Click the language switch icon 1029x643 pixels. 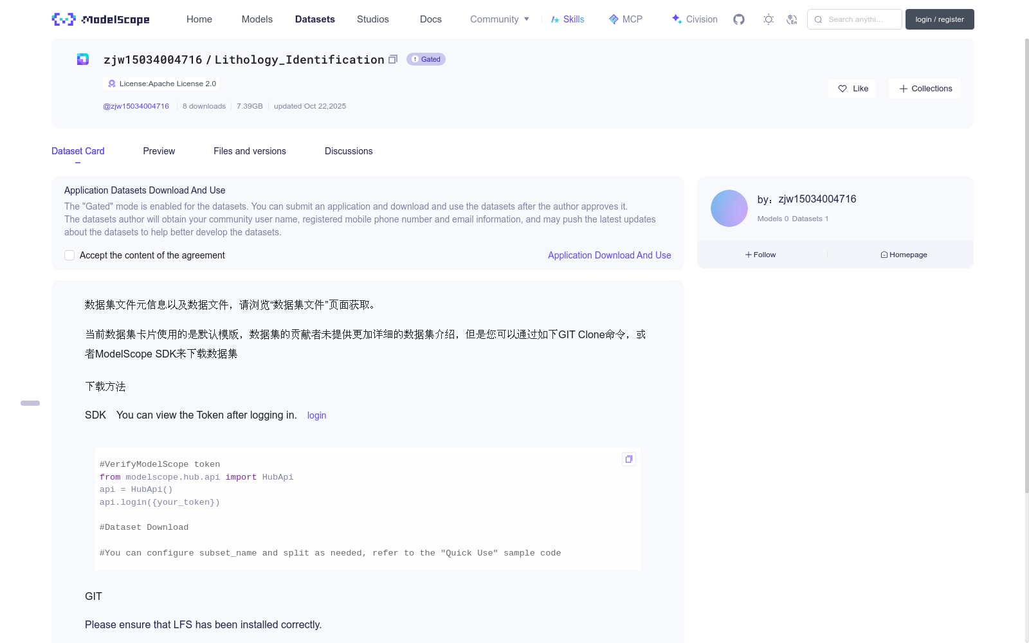coord(792,19)
